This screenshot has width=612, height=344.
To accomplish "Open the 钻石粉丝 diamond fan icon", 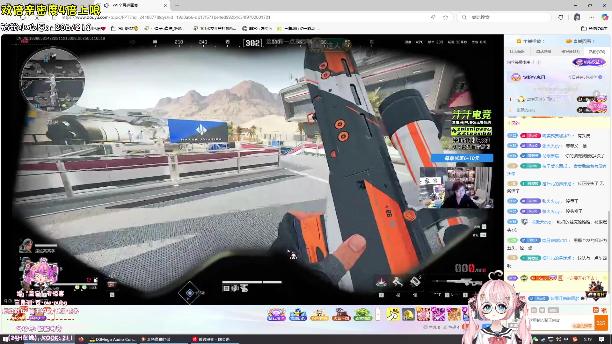I will pos(276,314).
